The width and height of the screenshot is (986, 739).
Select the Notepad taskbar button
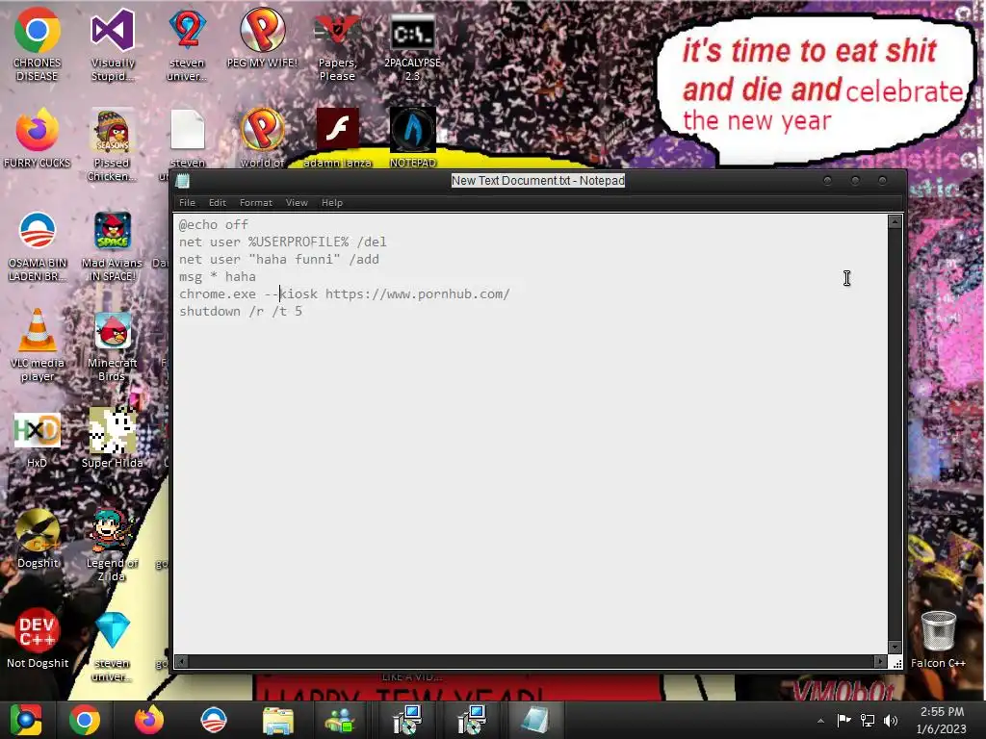[534, 720]
